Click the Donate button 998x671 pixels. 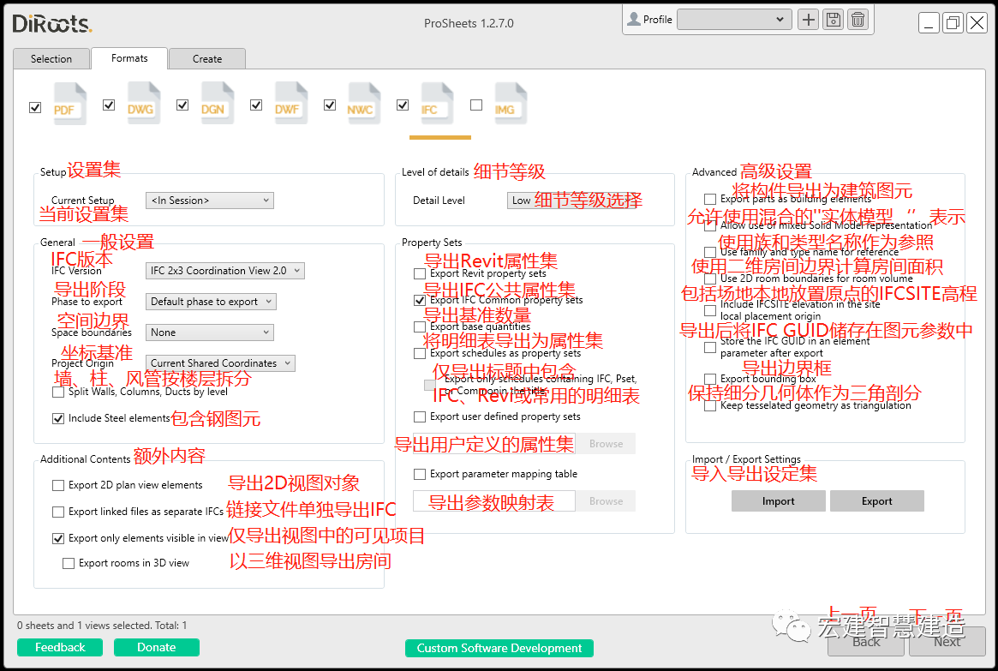[x=157, y=648]
